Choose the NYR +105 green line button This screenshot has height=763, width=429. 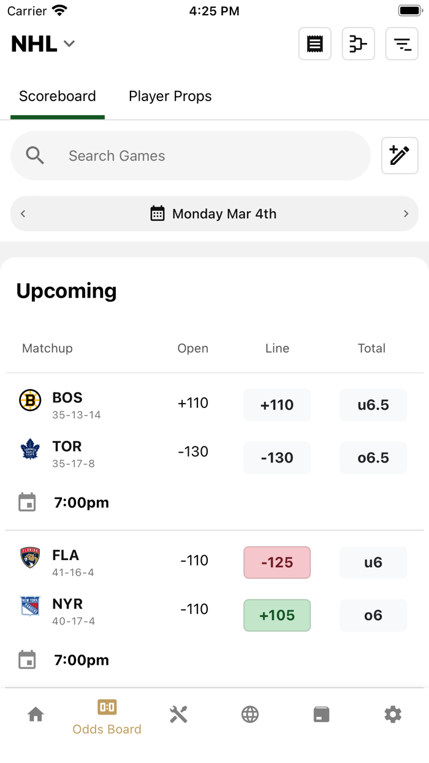(x=277, y=615)
